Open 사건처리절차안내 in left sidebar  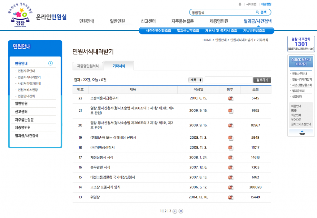tap(29, 83)
